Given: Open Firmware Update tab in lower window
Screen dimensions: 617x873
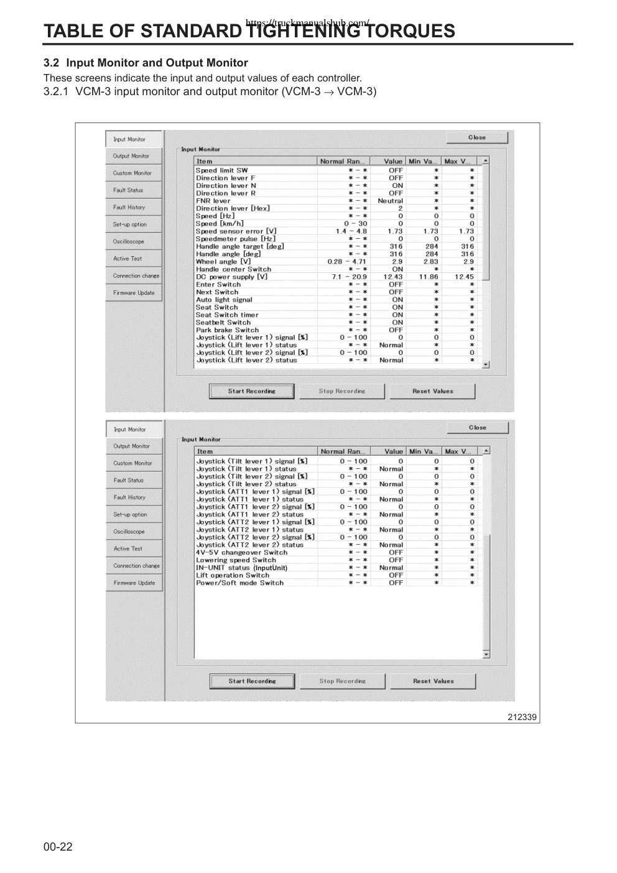Looking at the screenshot, I should [134, 583].
